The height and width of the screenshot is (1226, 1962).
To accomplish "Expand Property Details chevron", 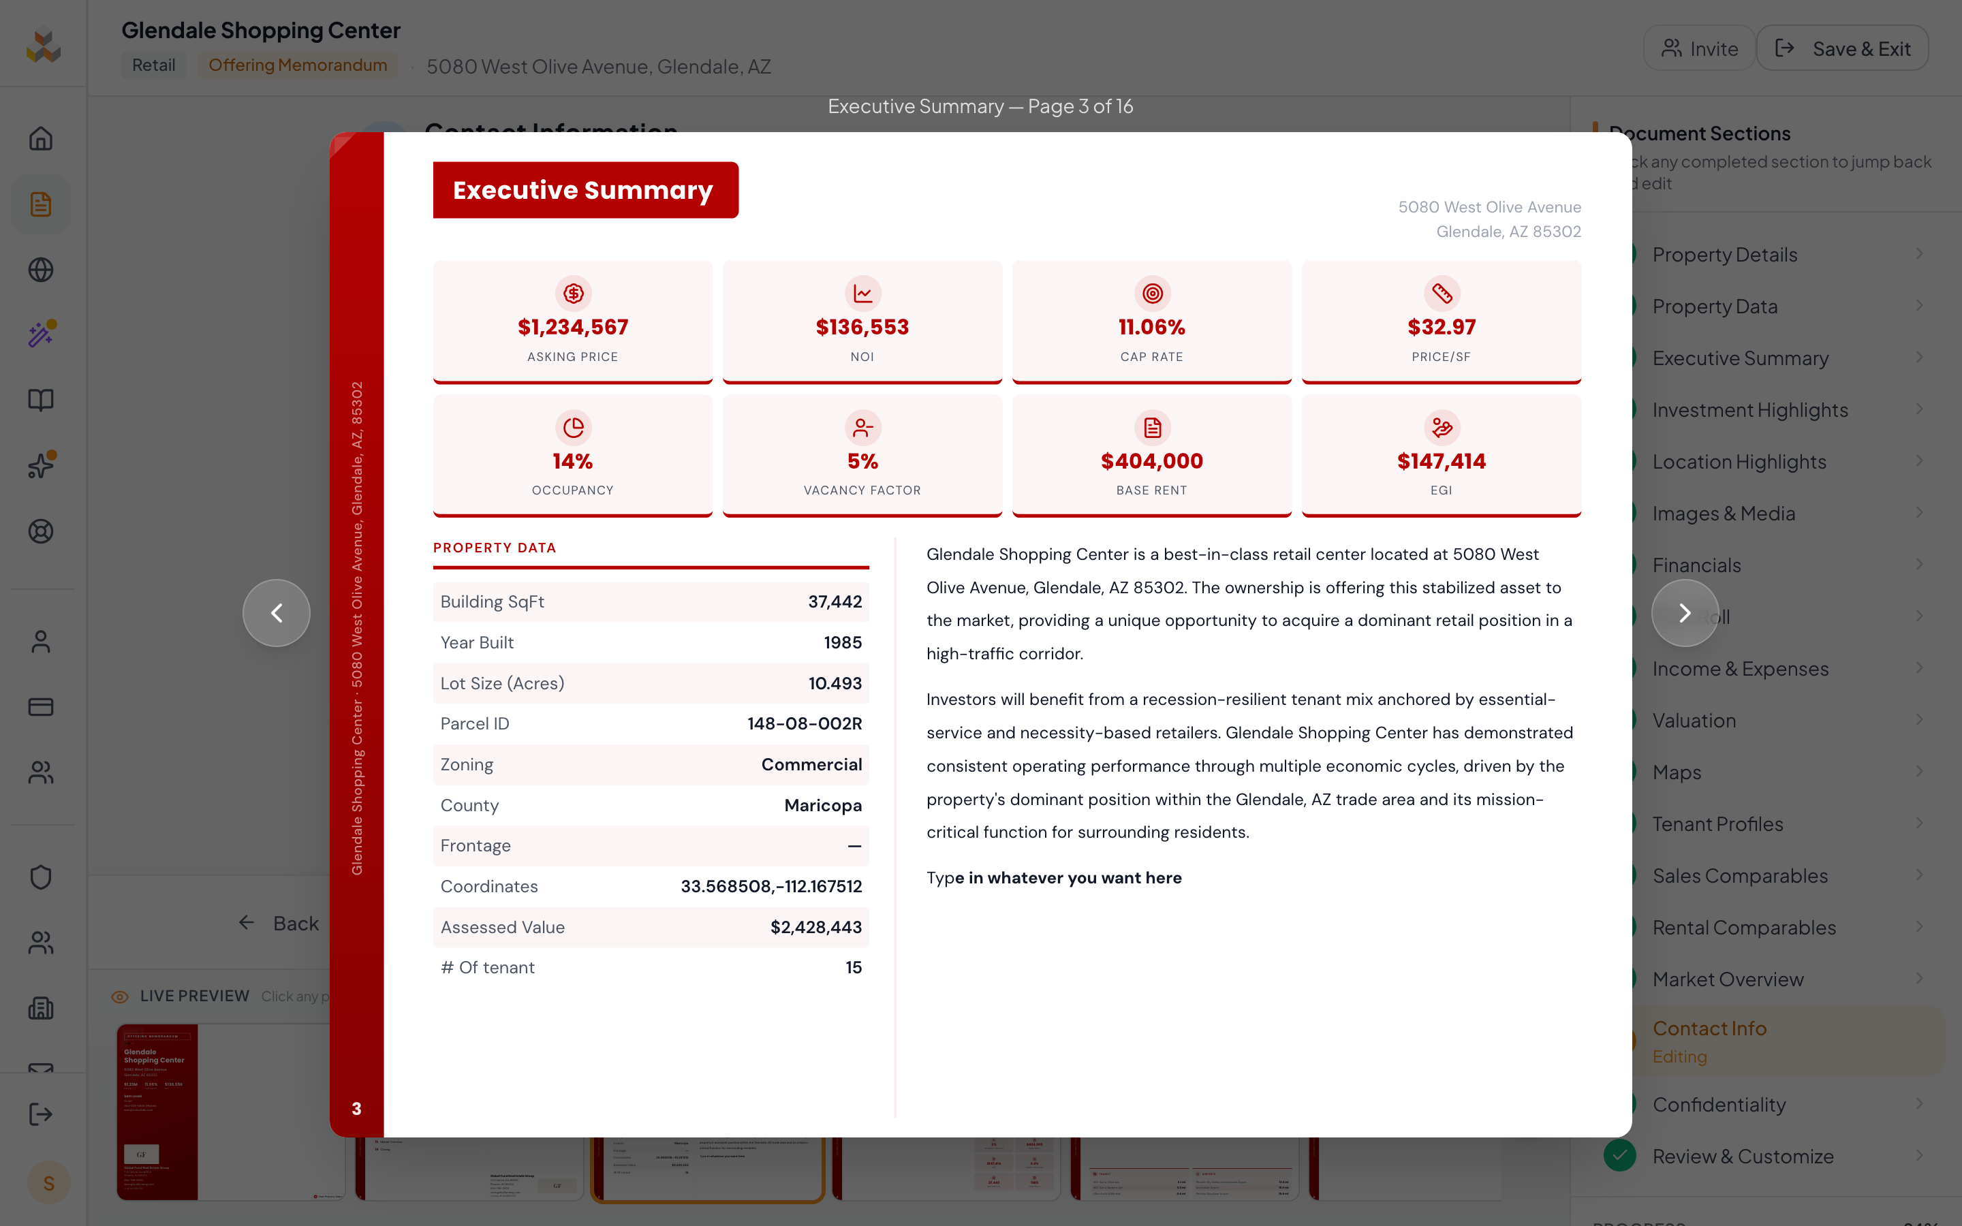I will coord(1919,254).
